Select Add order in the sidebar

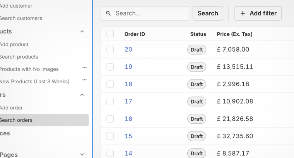click(11, 108)
